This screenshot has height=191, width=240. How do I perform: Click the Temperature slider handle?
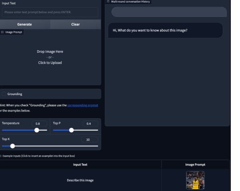(37, 130)
